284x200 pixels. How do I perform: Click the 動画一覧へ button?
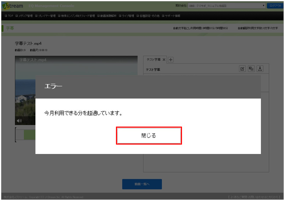click(142, 184)
